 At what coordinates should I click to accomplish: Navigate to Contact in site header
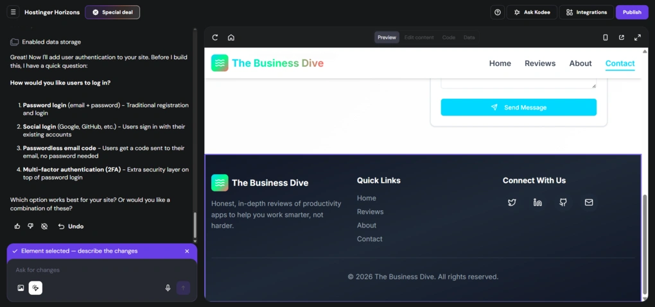pos(620,63)
